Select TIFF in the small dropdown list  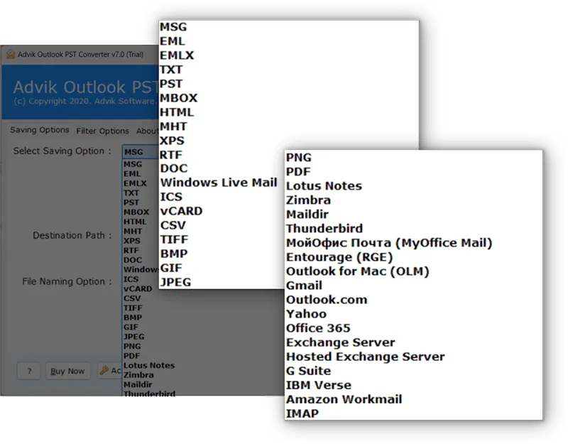[133, 308]
